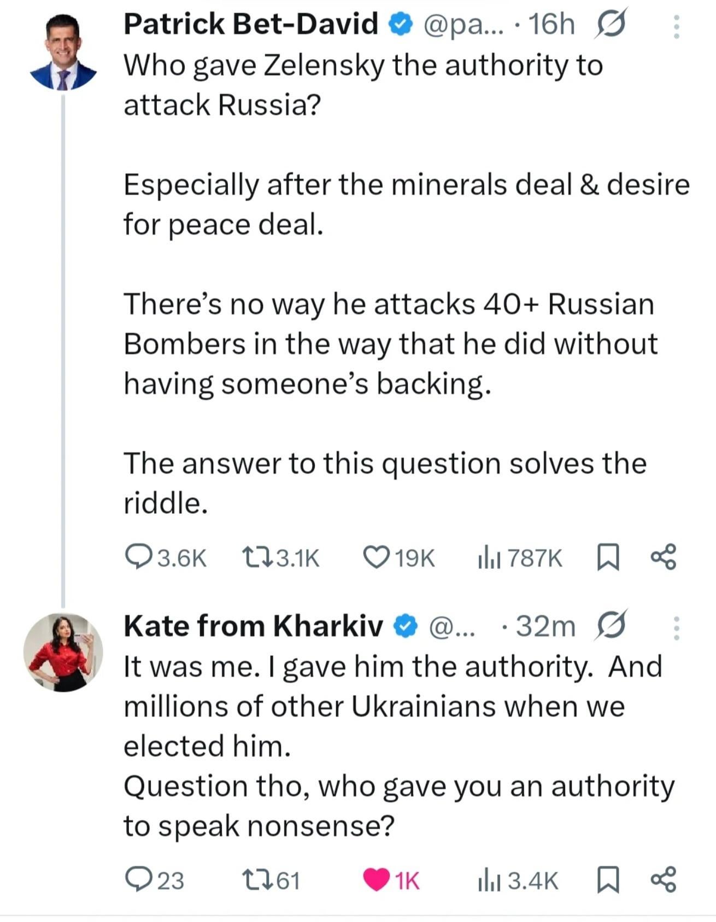Open Kate from Kharkiv's profile name
This screenshot has width=716, height=922.
[x=253, y=626]
